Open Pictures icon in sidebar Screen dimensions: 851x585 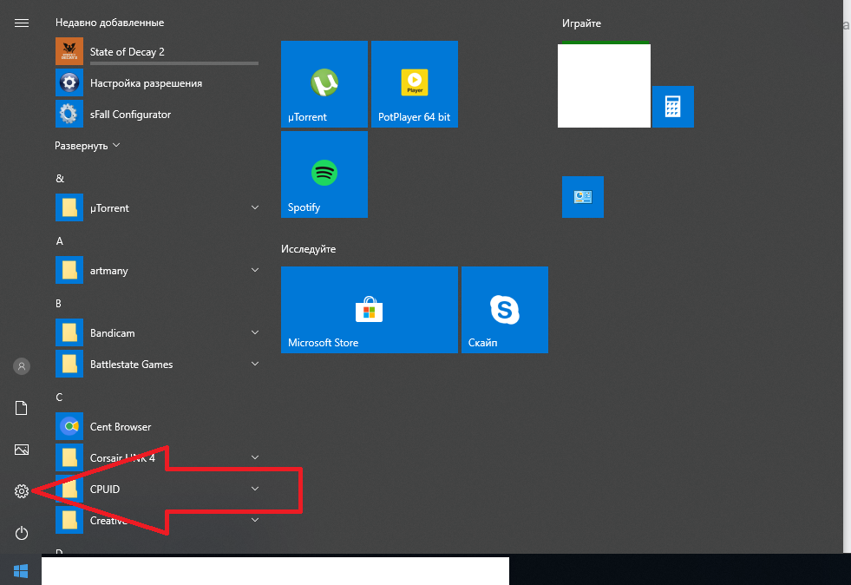pos(22,450)
